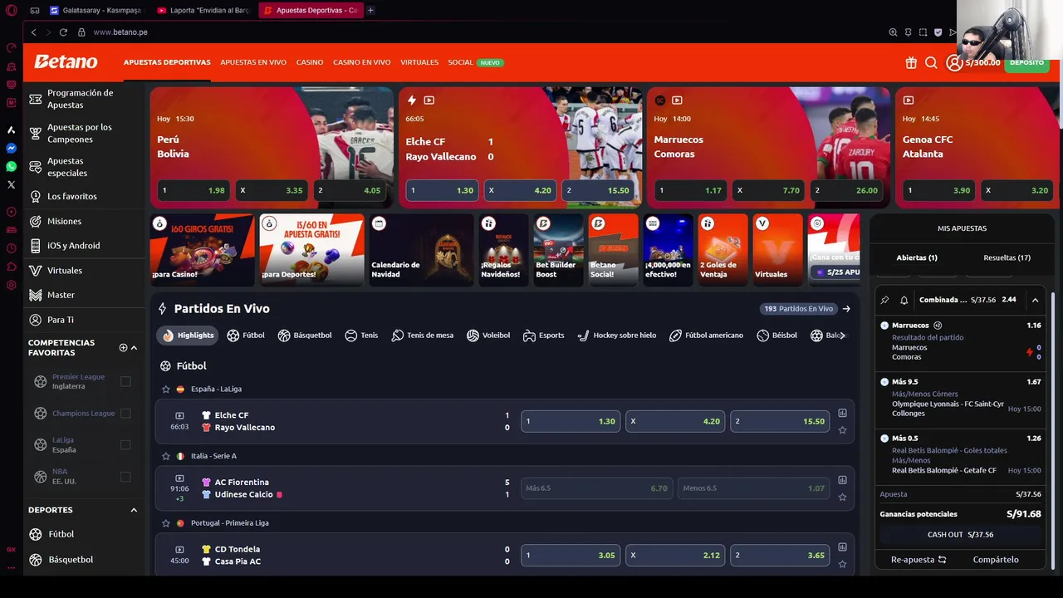Select the Esports sport filter
The image size is (1063, 598).
click(x=543, y=336)
